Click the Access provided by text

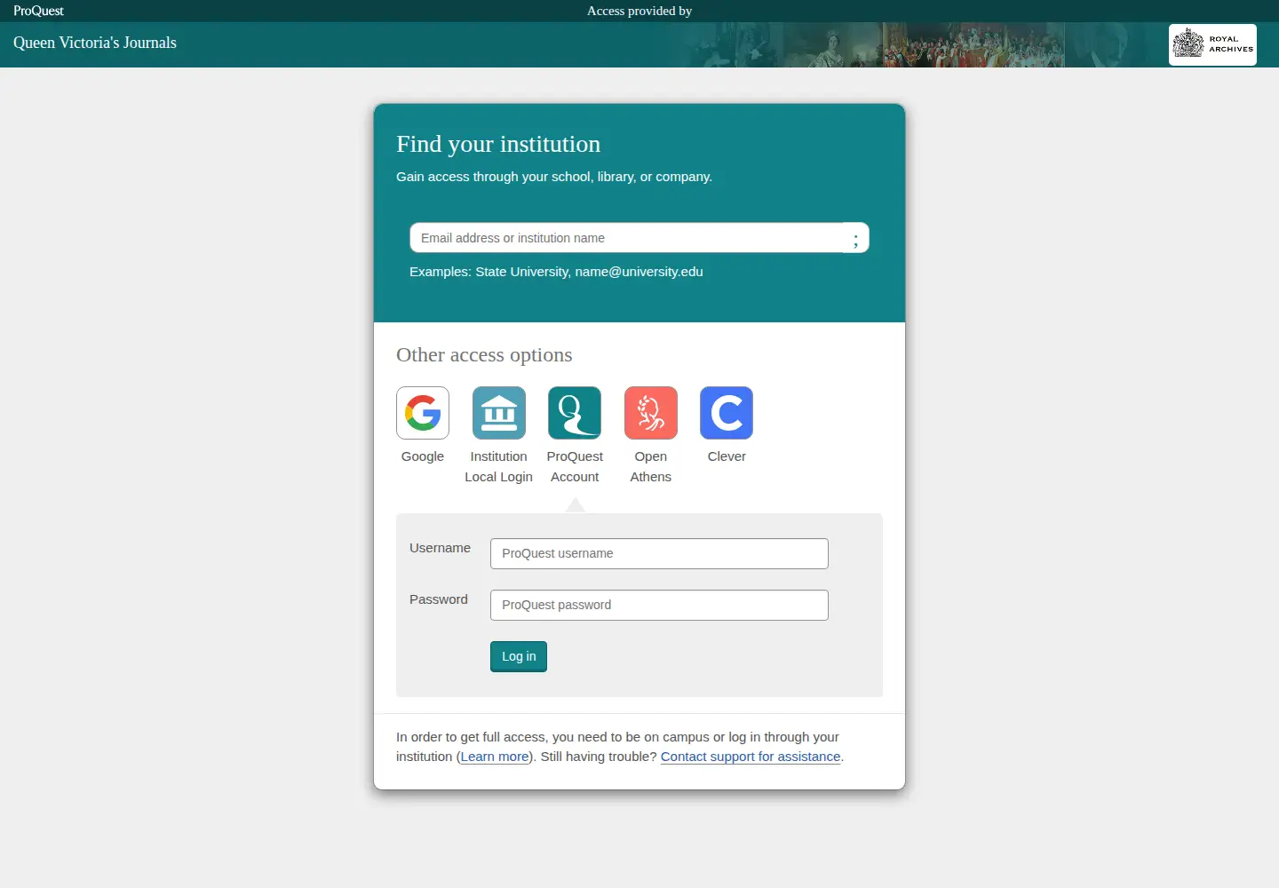639,11
